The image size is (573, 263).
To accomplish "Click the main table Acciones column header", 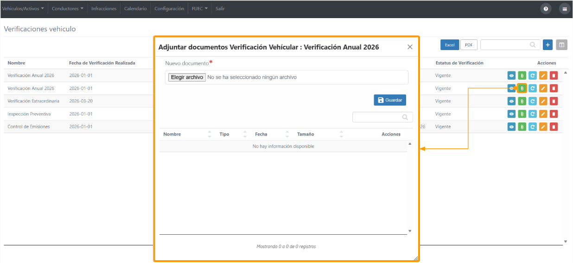I will pyautogui.click(x=547, y=63).
